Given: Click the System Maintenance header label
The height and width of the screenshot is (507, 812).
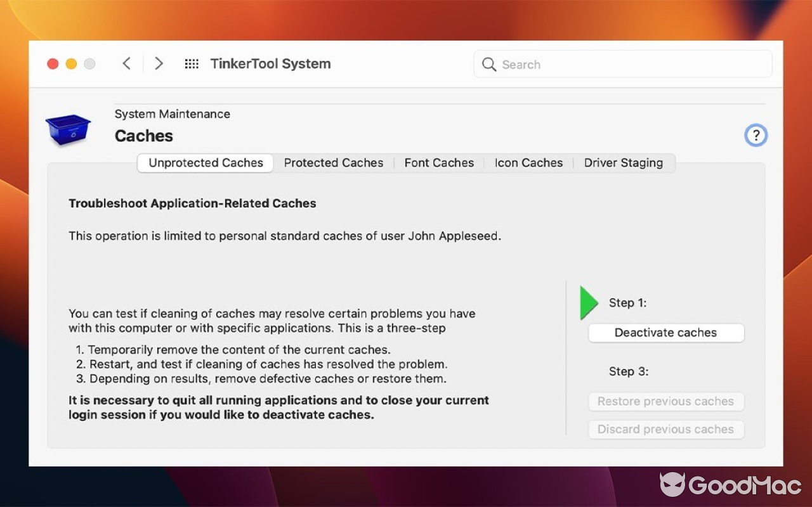Looking at the screenshot, I should (x=172, y=114).
